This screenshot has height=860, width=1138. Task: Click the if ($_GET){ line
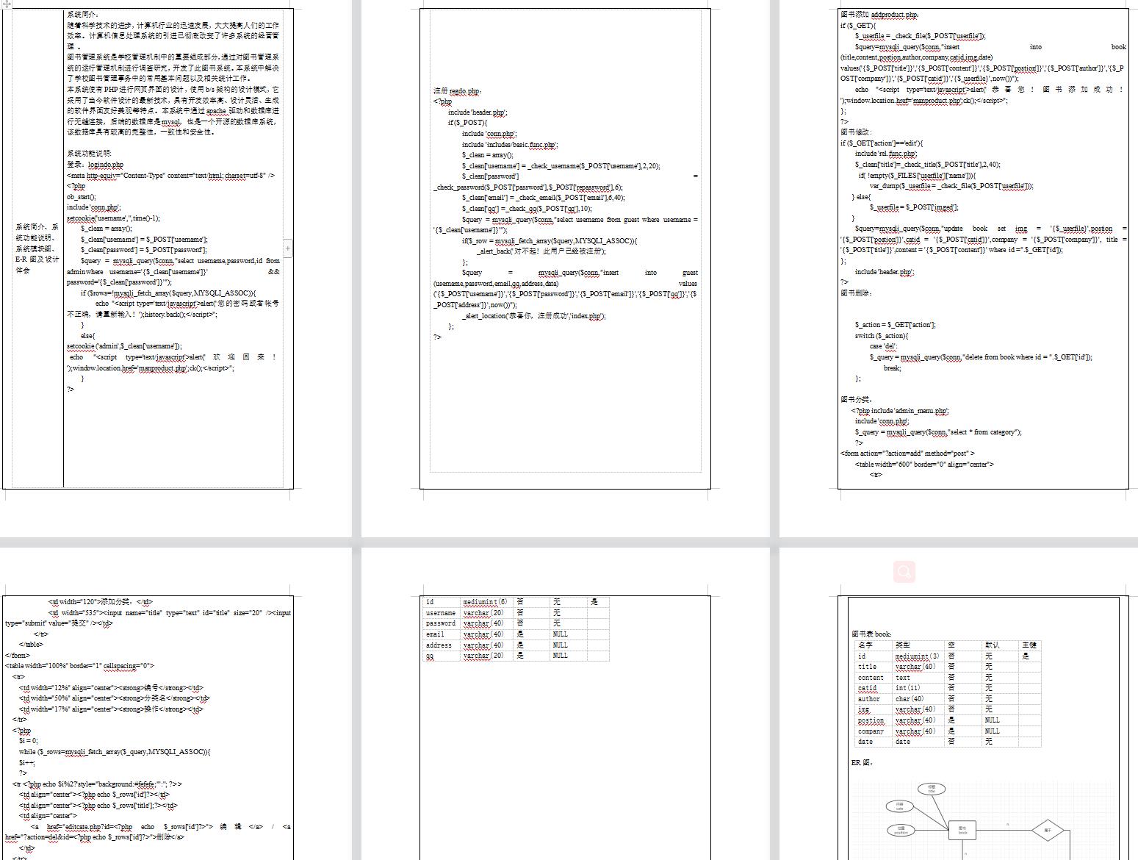coord(858,25)
